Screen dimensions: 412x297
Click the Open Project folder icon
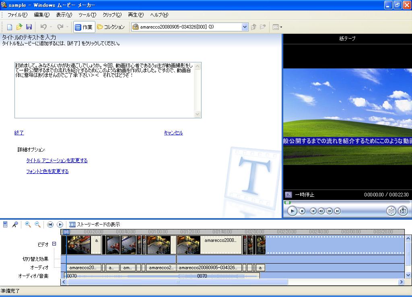tap(19, 27)
